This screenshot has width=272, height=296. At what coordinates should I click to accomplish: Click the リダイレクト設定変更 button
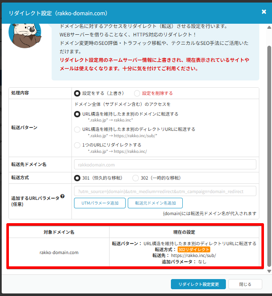[198, 284]
